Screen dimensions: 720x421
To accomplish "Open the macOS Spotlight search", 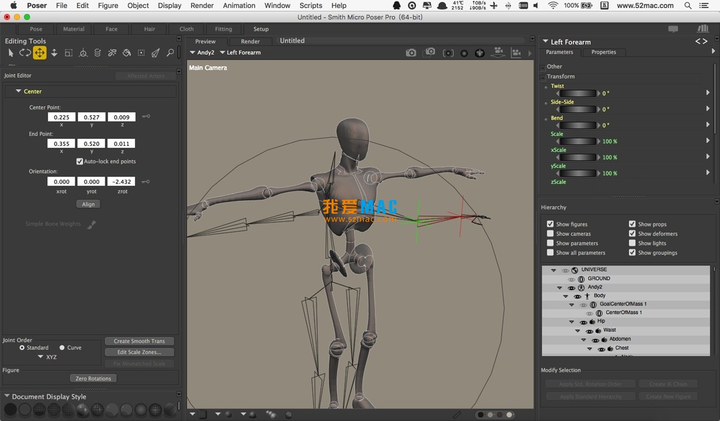I will click(x=688, y=6).
